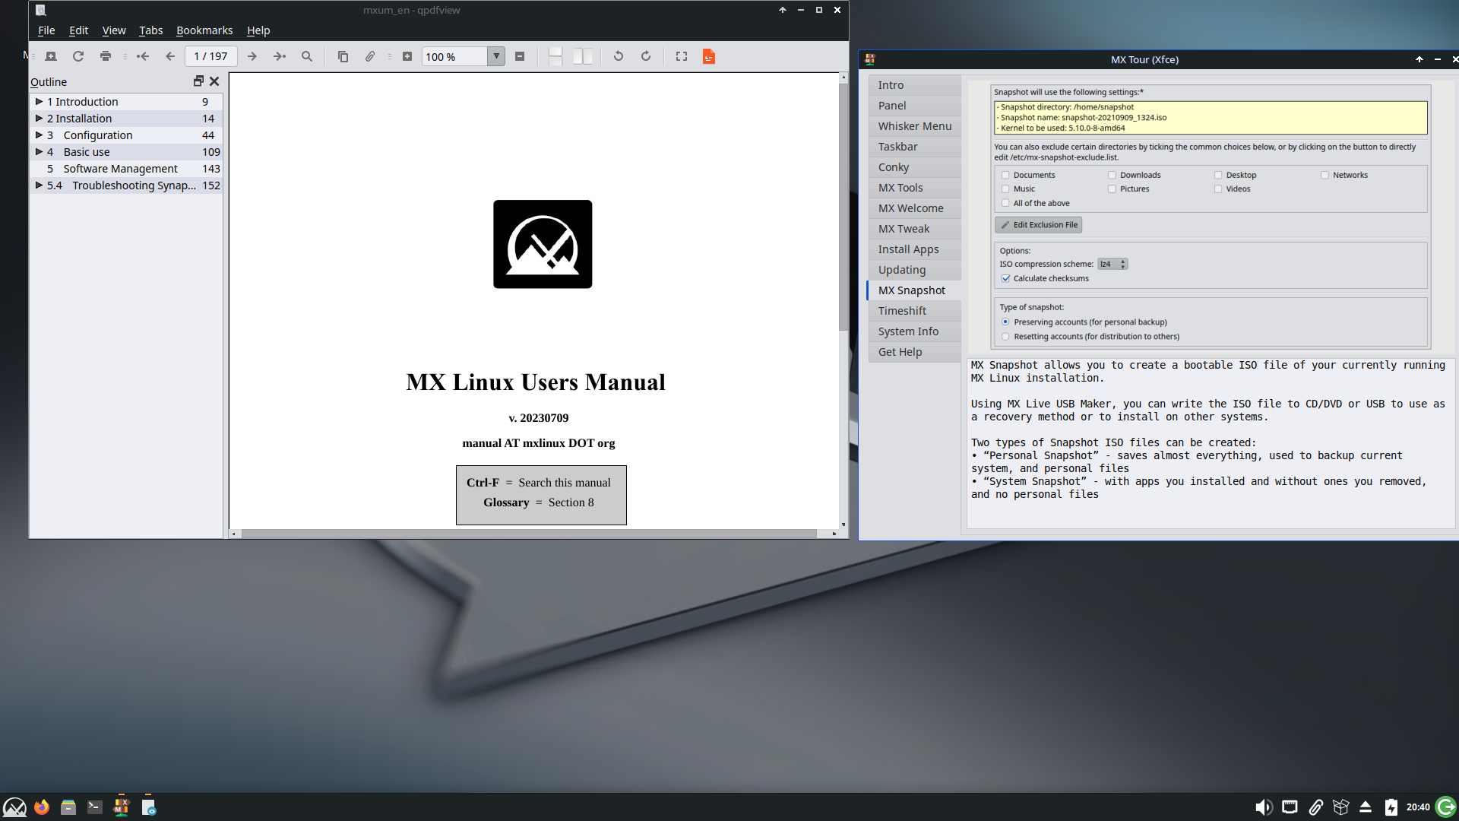1459x821 pixels.
Task: Toggle continuous mode page layout icon
Action: [555, 56]
